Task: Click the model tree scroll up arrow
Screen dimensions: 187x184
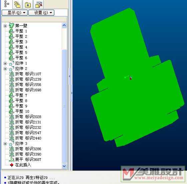Action: (x=64, y=25)
